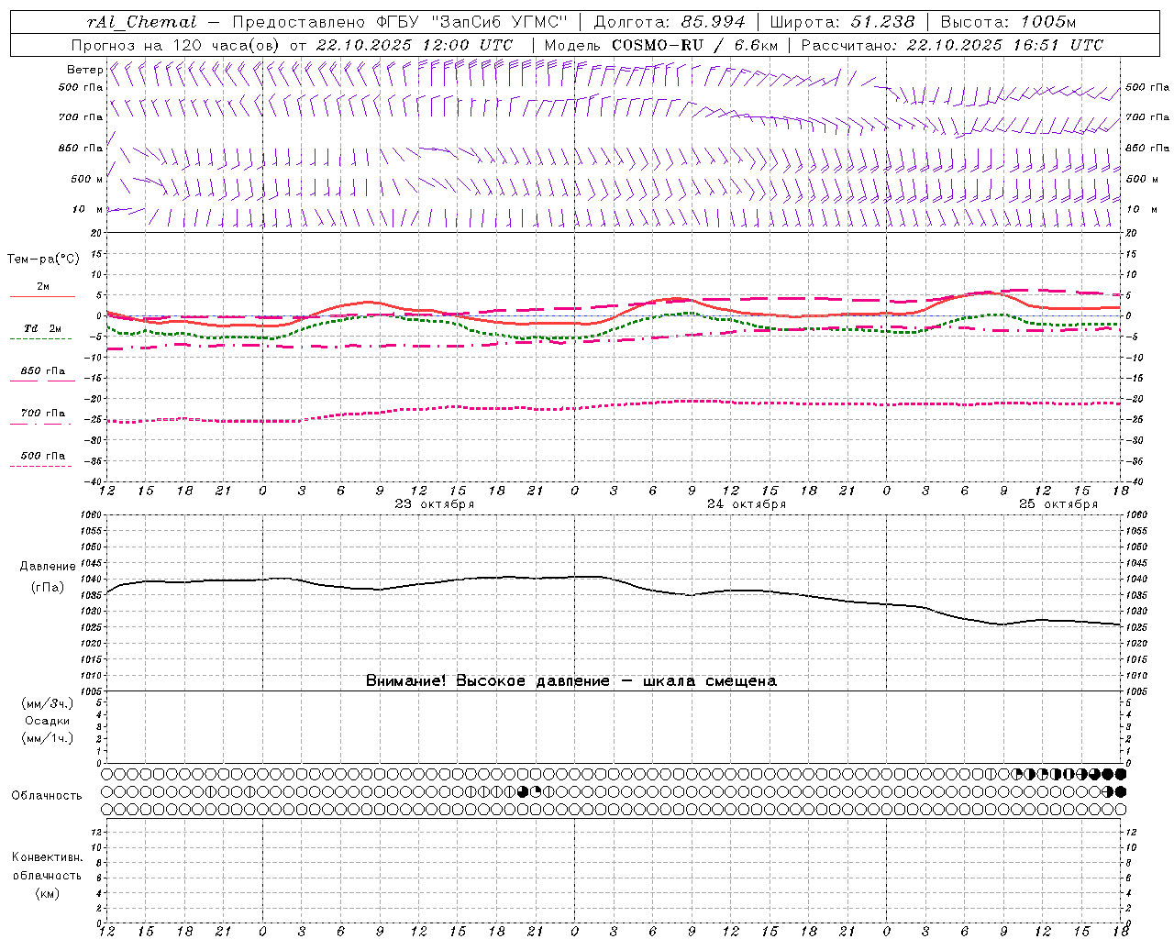Click the 'Облачность' cloud cover label
The width and height of the screenshot is (1174, 939).
[47, 796]
